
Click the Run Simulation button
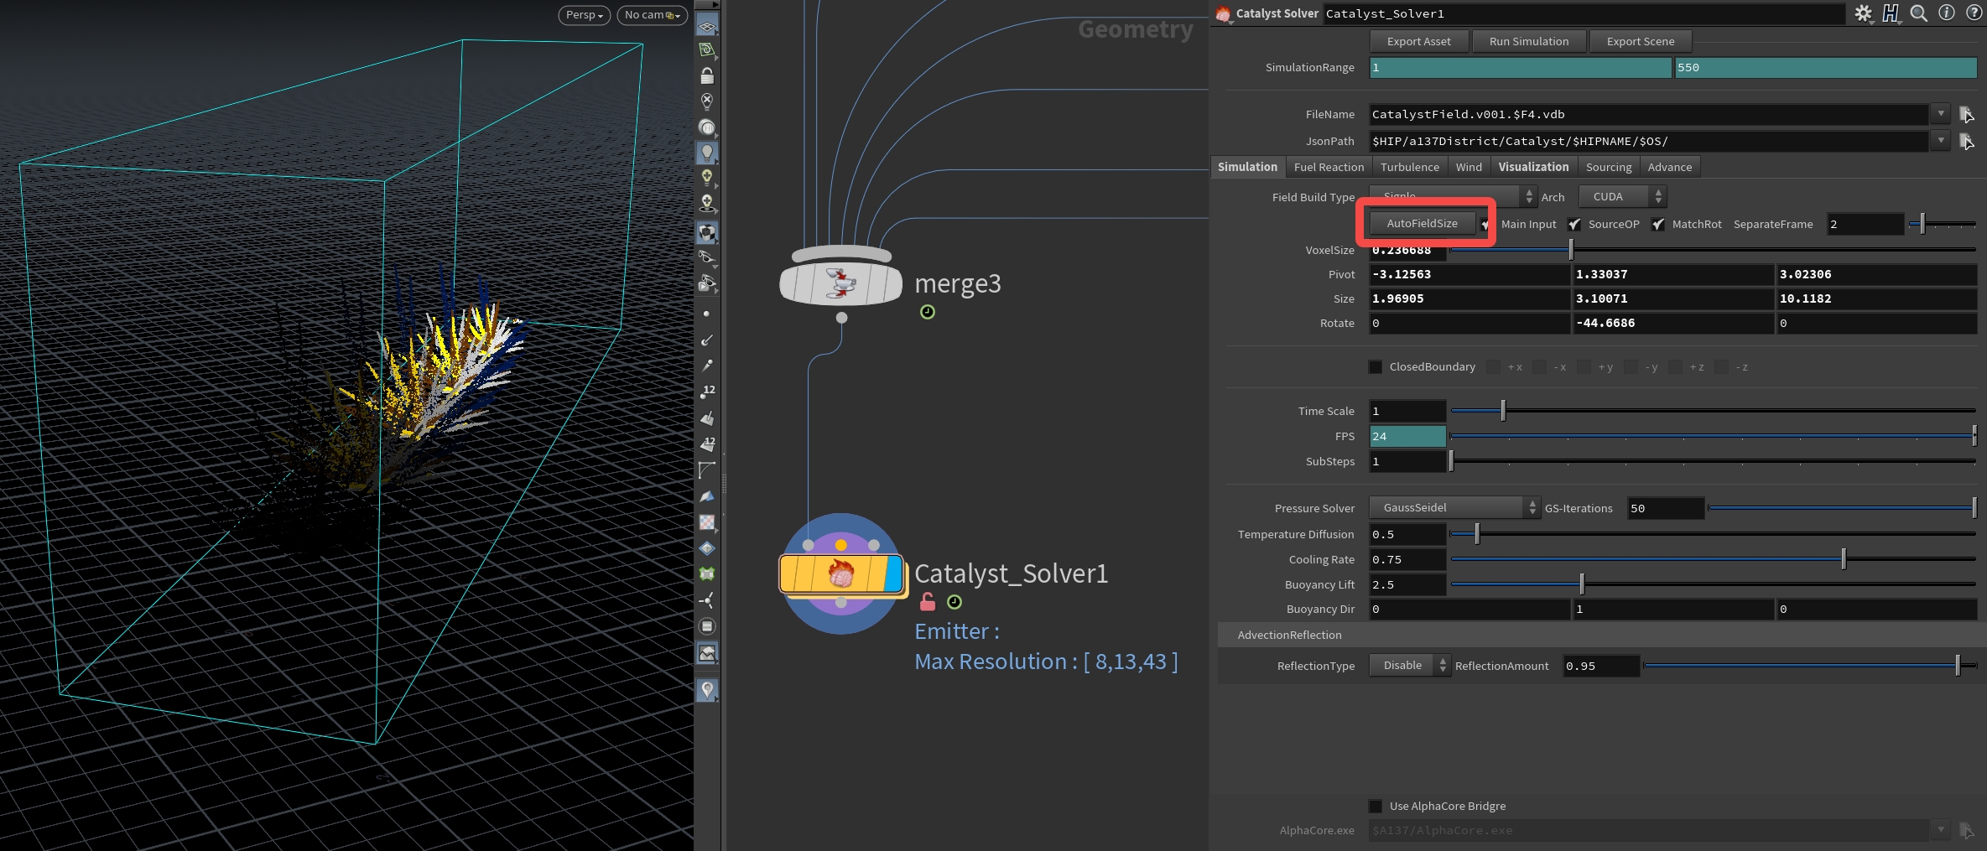(x=1529, y=41)
